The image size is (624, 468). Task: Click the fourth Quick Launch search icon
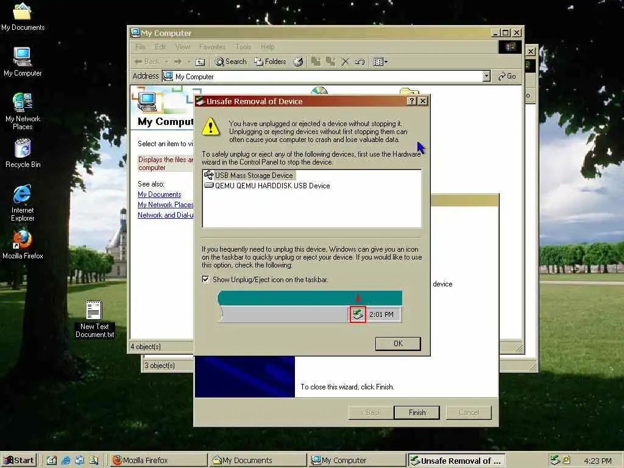[x=93, y=461]
